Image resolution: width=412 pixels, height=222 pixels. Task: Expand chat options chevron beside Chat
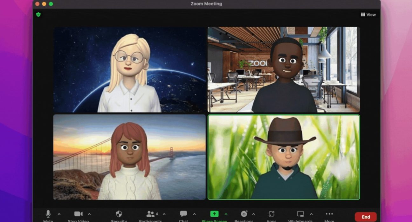(x=194, y=214)
